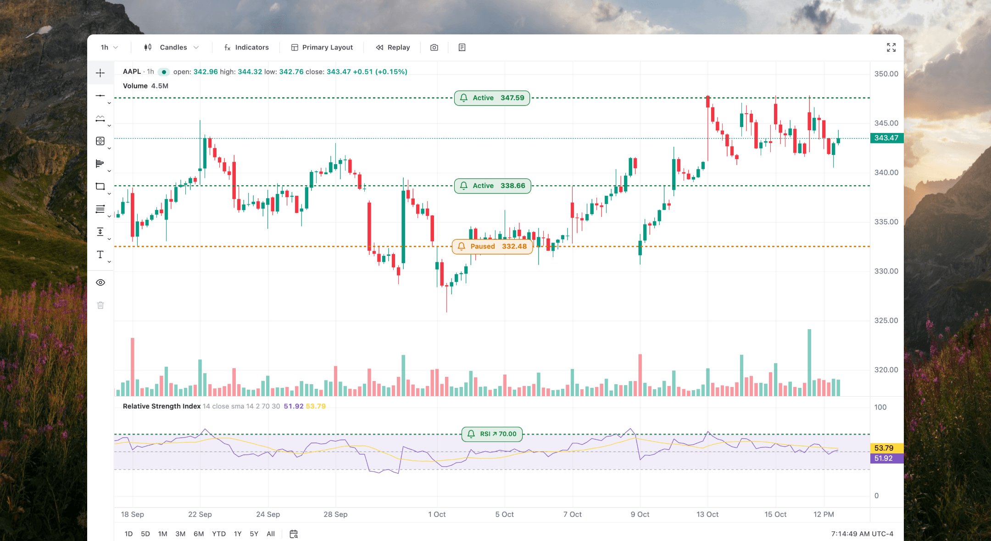991x541 pixels.
Task: Click the timezone clock 7:14:49 AM UTC-4
Action: click(862, 534)
